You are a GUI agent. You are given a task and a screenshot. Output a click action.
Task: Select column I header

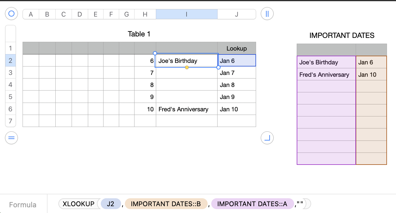(187, 14)
